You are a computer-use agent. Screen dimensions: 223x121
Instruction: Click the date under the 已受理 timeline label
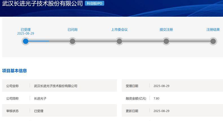click(x=26, y=33)
